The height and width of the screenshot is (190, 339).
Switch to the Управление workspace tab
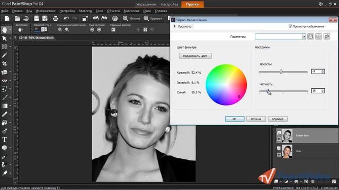pyautogui.click(x=146, y=4)
